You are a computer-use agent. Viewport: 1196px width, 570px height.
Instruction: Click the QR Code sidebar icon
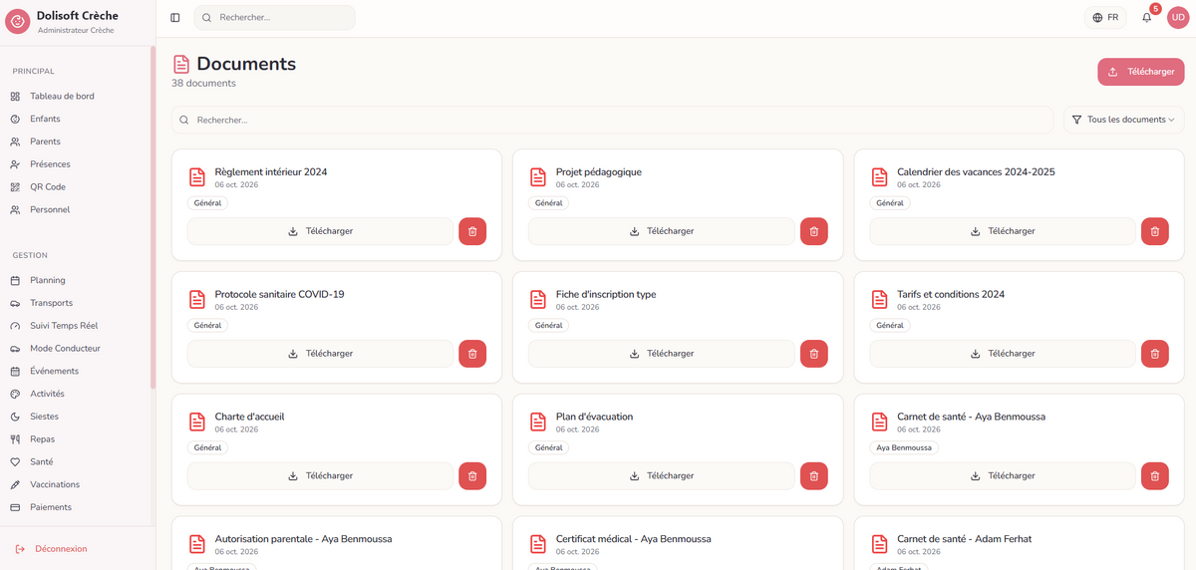pos(15,187)
